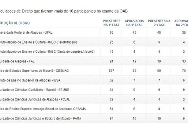Click the "Presentes na 1ª Fase" column header

[x=111, y=23]
